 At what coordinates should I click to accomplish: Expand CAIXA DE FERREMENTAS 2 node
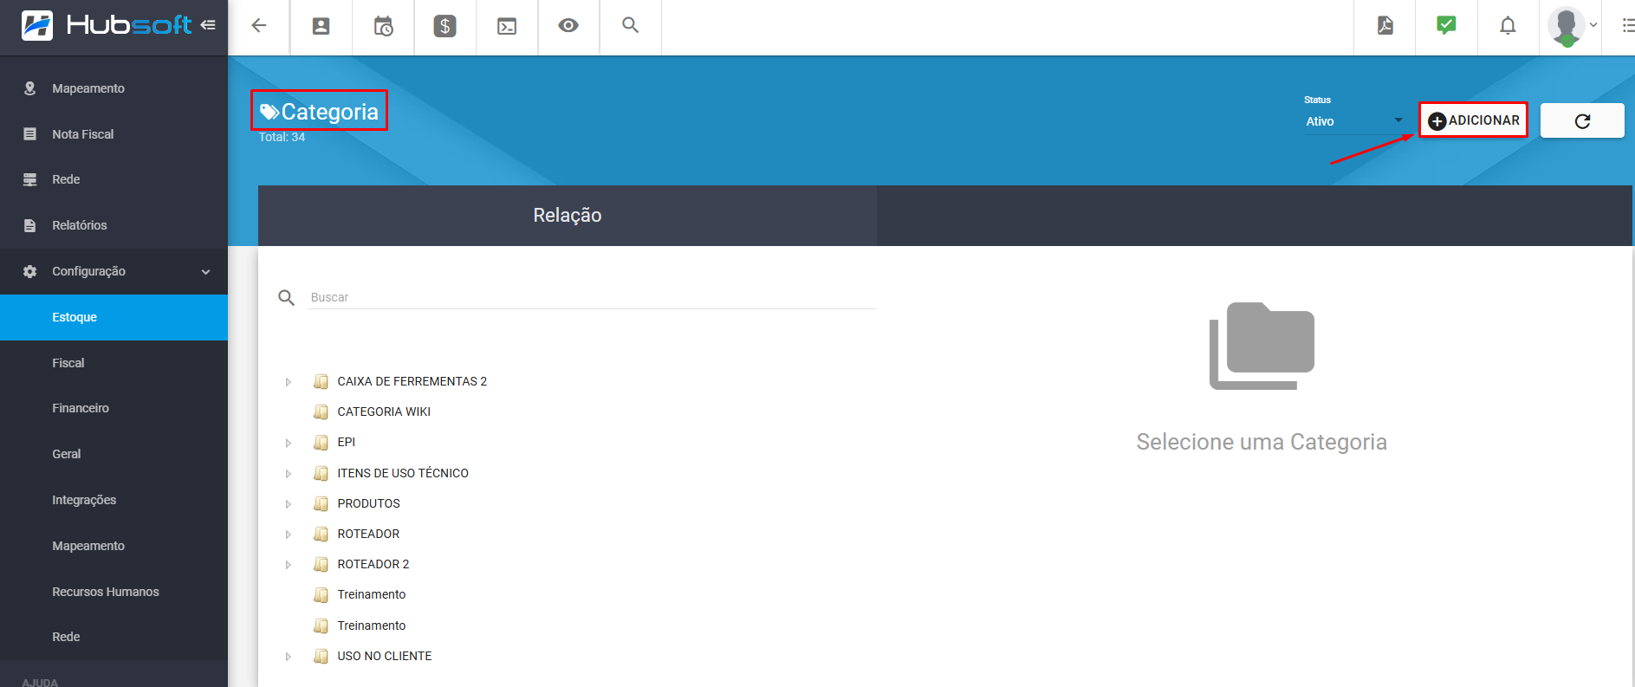[289, 382]
